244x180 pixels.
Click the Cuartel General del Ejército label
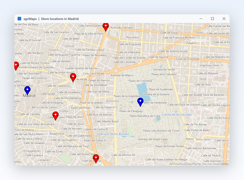point(81,68)
